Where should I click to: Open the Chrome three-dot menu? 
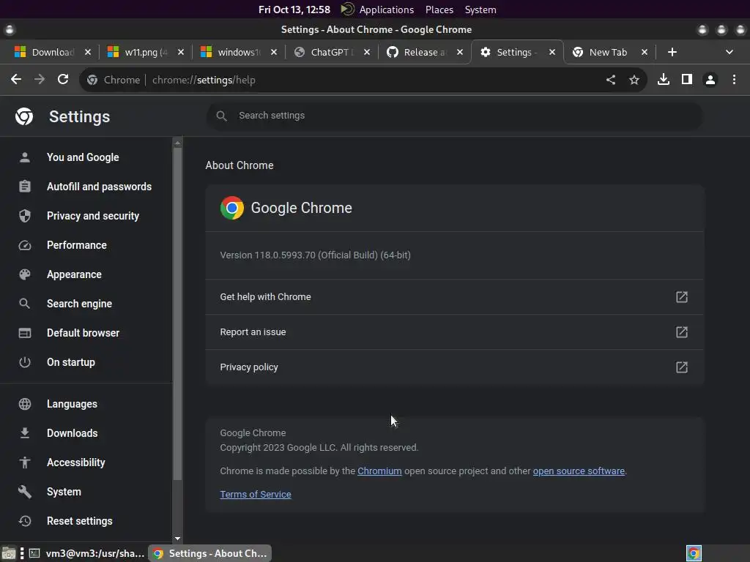[734, 79]
